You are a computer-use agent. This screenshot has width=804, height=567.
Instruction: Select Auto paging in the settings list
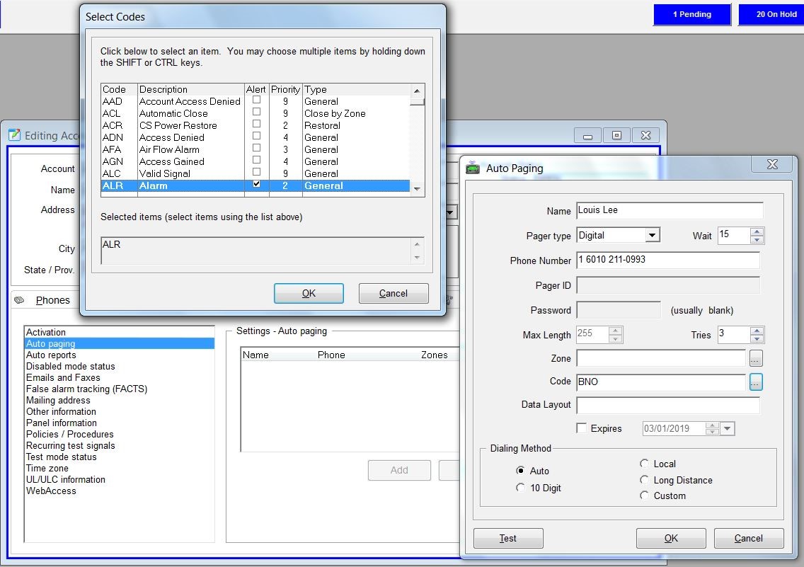[x=119, y=343]
